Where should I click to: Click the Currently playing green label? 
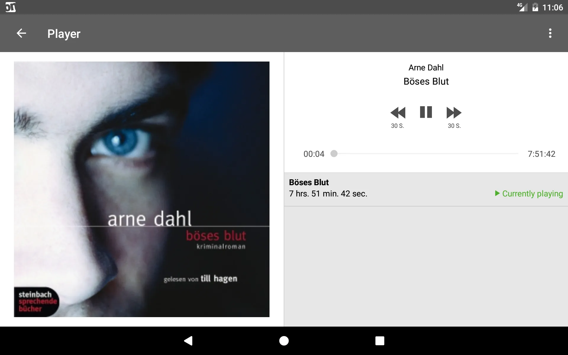pyautogui.click(x=529, y=193)
